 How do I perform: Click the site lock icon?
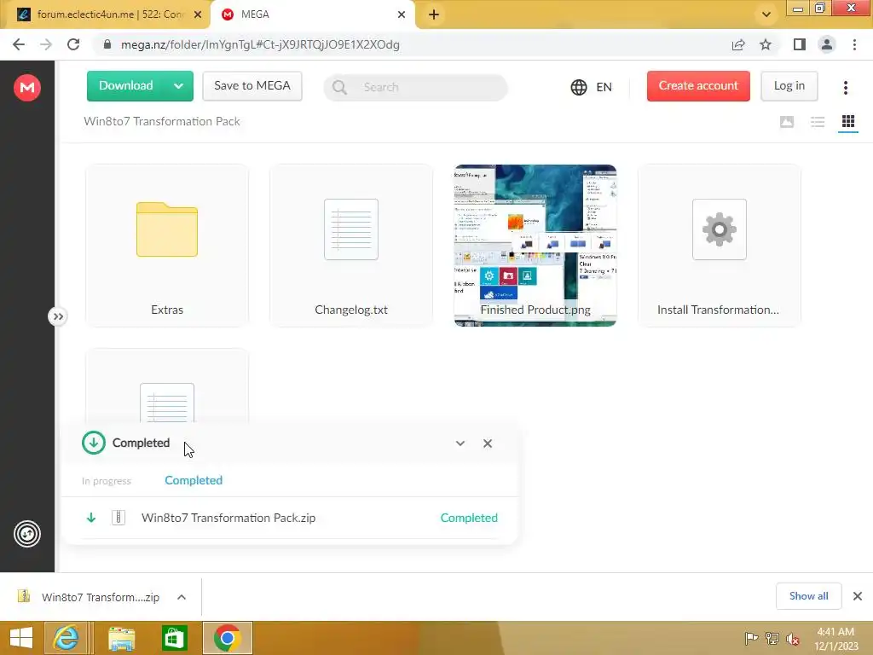107,44
